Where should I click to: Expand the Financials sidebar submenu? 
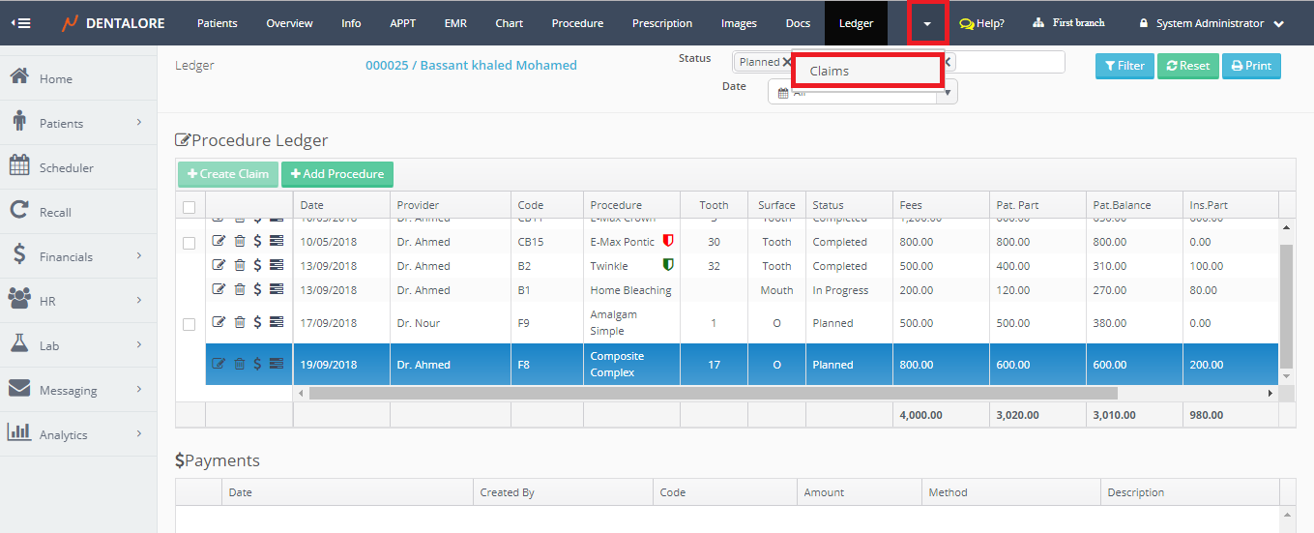(x=77, y=256)
